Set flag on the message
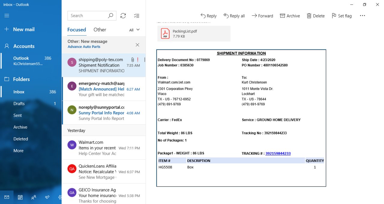Viewport: 384px width, 204px height. [x=342, y=16]
